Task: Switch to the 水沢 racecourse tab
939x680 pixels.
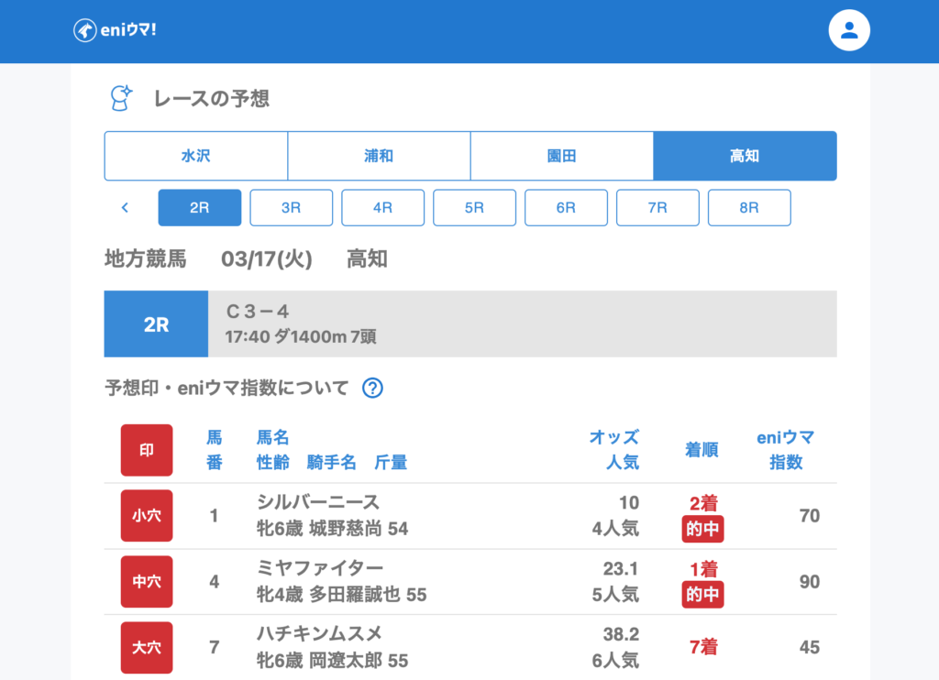Action: [x=196, y=156]
